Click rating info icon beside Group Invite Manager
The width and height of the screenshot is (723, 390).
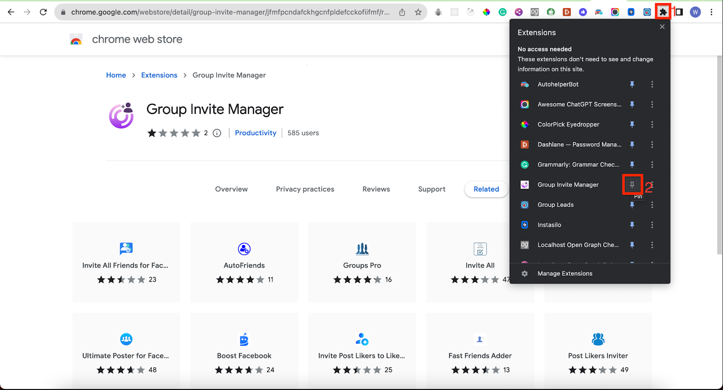click(217, 133)
